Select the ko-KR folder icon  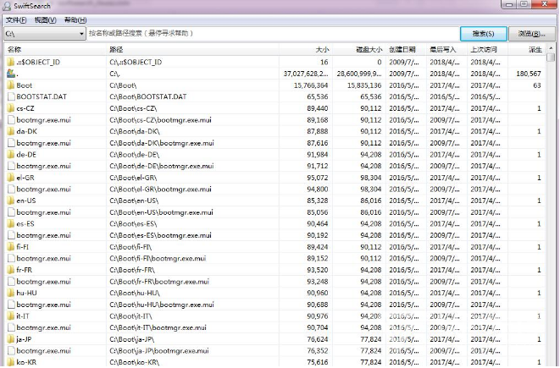11,362
